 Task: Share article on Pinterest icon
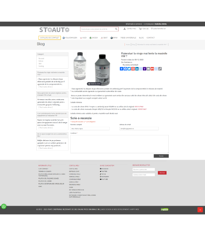coord(133,69)
